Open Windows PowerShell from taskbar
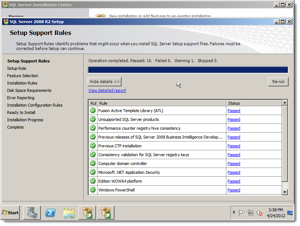The width and height of the screenshot is (300, 226). click(x=50, y=213)
